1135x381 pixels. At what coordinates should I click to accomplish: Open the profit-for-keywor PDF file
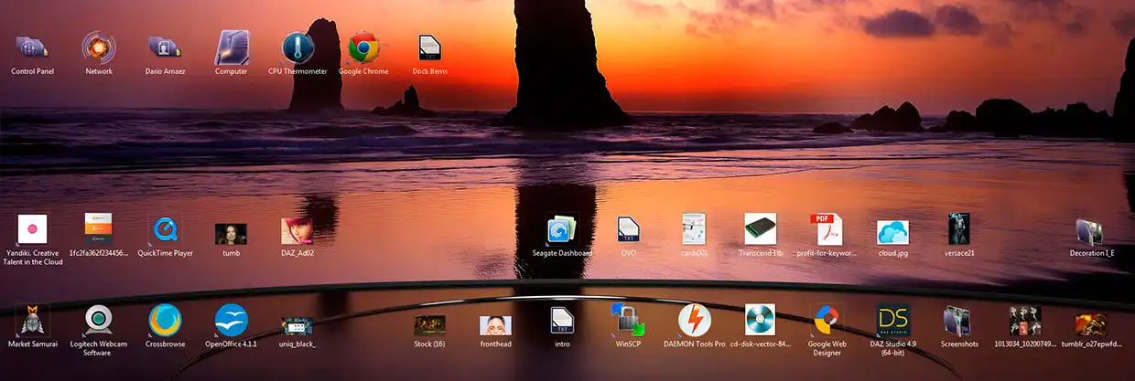point(827,229)
